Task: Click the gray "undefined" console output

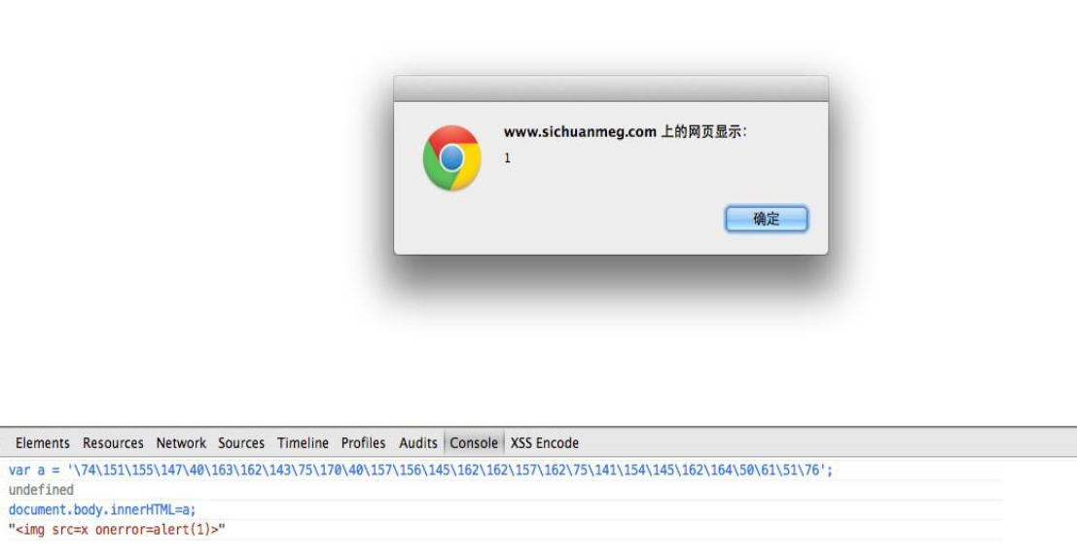Action: [41, 489]
